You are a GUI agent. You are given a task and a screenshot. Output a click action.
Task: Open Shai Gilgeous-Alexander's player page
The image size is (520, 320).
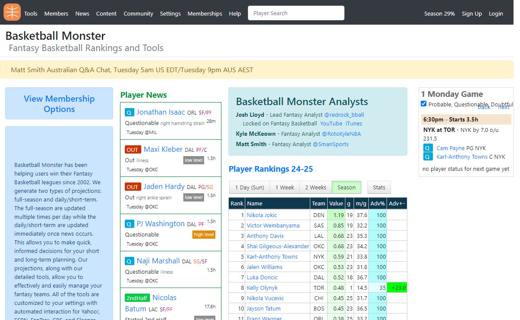click(278, 246)
